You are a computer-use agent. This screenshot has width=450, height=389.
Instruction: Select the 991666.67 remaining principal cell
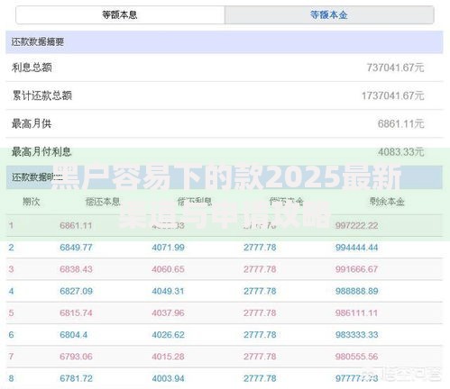[x=356, y=269]
